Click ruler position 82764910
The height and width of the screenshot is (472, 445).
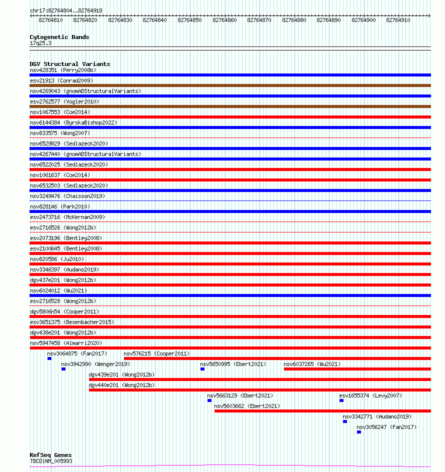(x=398, y=20)
